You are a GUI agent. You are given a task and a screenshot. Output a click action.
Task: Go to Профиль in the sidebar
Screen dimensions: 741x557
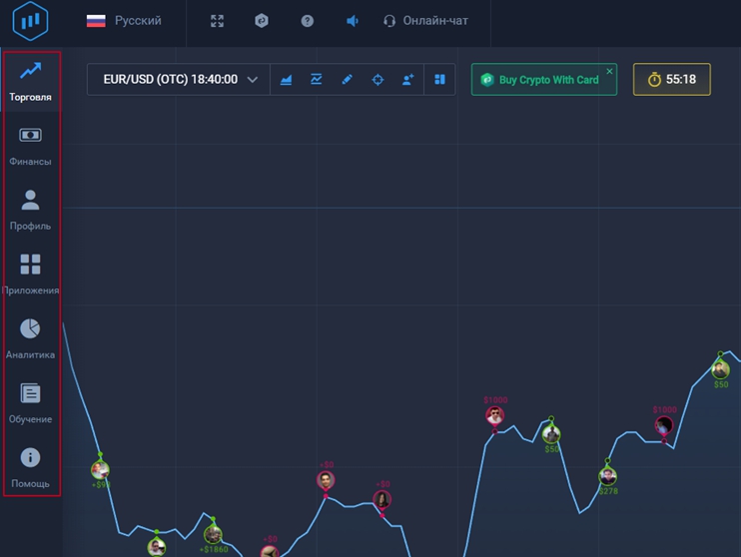(31, 210)
